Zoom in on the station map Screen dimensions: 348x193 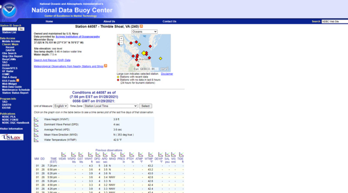point(120,38)
